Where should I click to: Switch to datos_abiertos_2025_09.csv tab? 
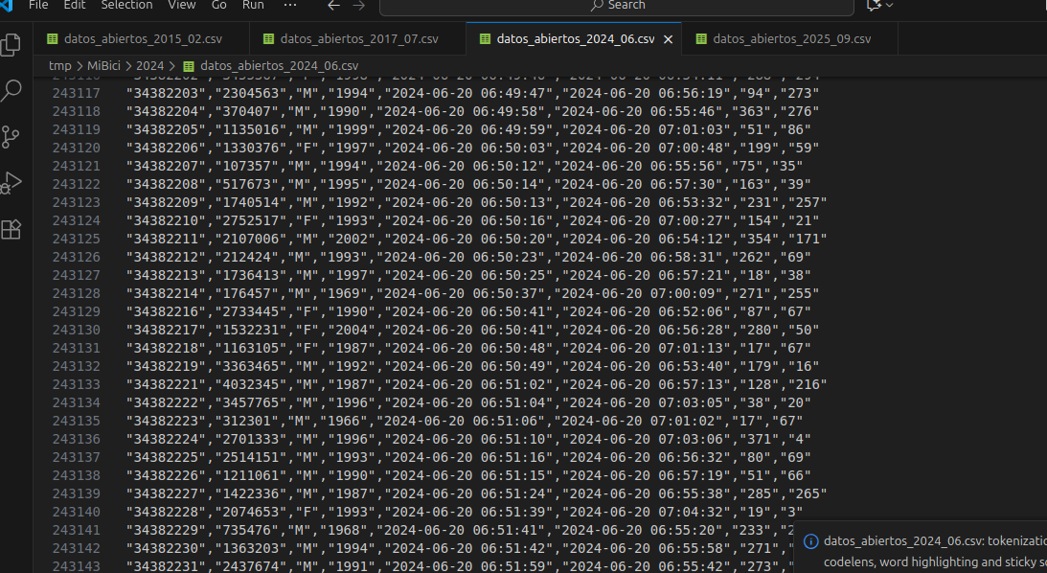pos(791,39)
